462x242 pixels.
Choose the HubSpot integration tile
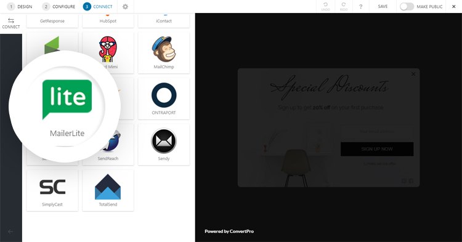point(108,20)
